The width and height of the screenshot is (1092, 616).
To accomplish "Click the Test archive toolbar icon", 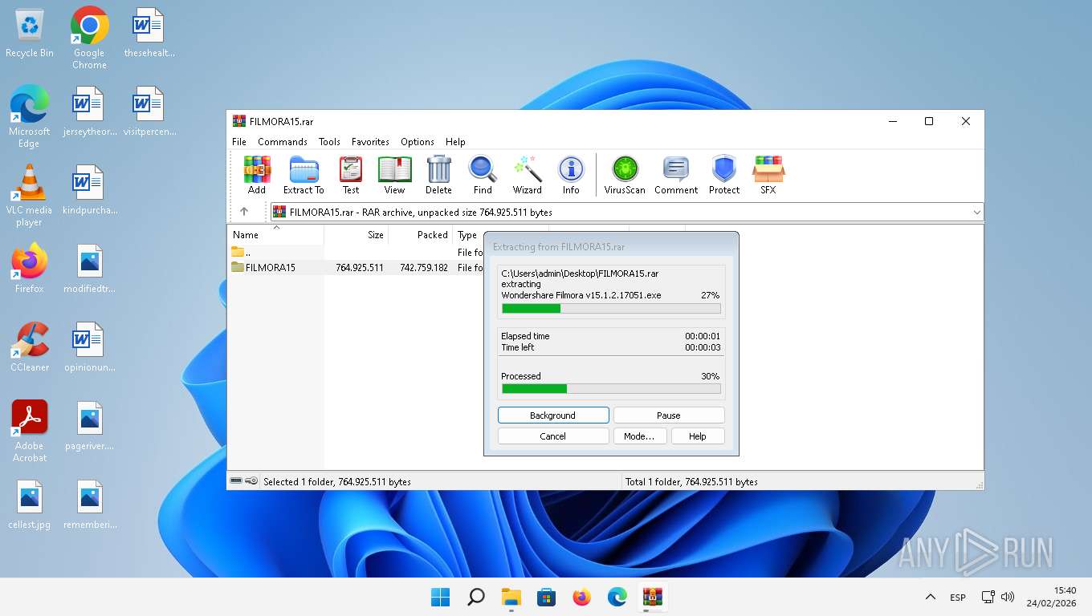I will 351,175.
